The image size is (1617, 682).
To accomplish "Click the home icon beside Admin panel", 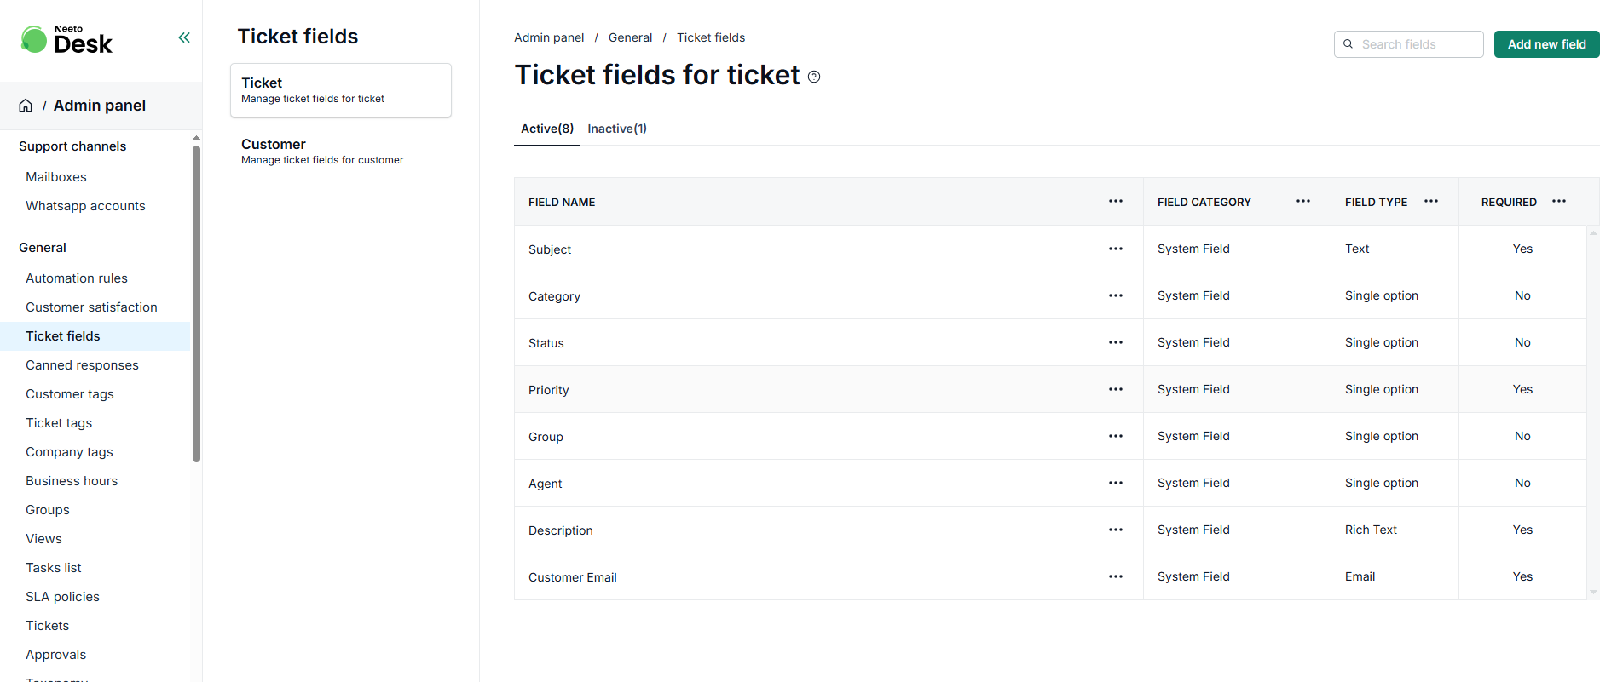I will 26,106.
